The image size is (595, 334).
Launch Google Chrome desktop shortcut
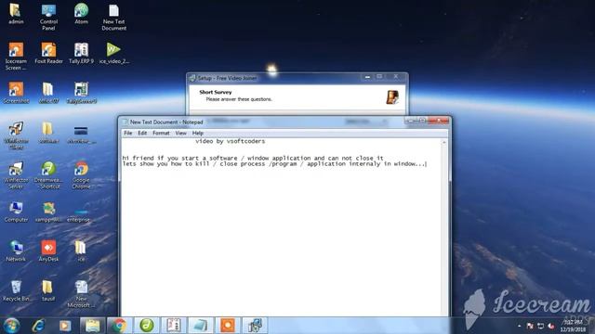[x=81, y=175]
